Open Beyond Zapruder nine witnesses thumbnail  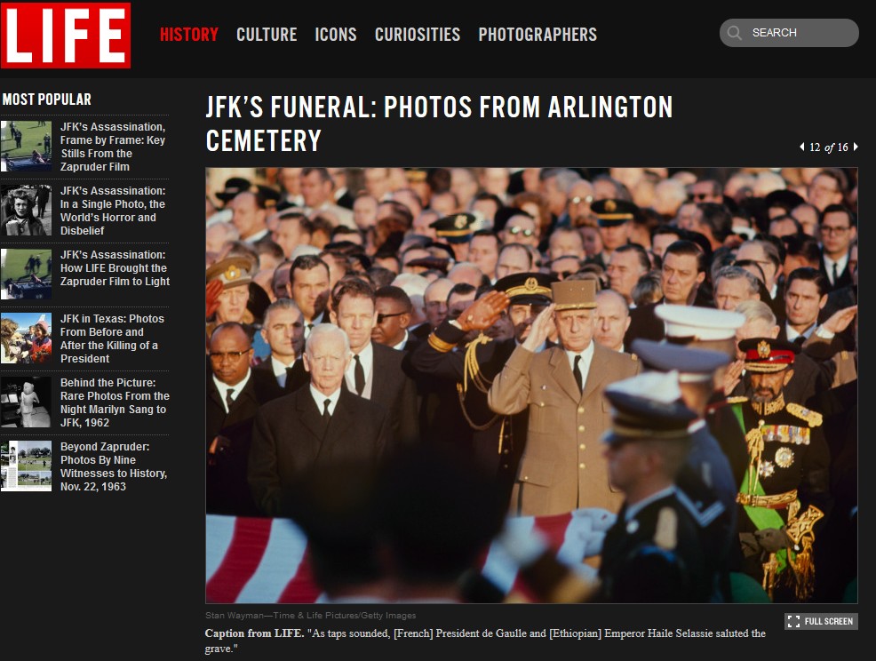coord(27,466)
